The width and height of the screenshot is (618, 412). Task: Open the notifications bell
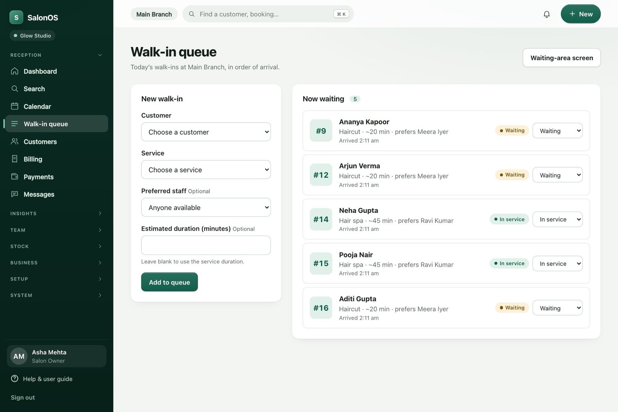point(547,14)
